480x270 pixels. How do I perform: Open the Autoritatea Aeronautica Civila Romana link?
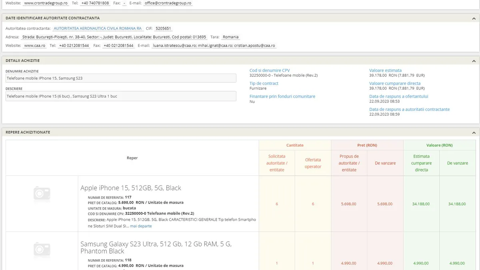98,28
